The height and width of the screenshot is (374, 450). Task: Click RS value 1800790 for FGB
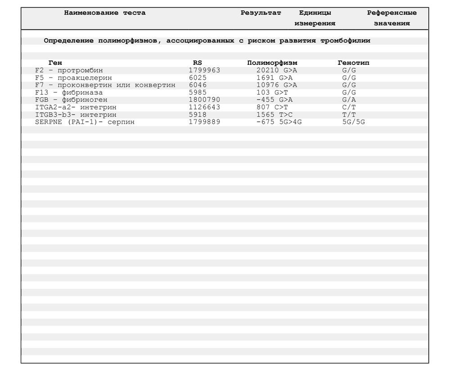click(204, 100)
